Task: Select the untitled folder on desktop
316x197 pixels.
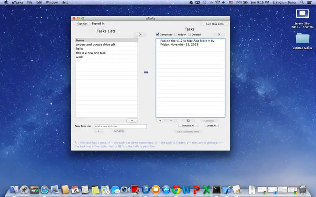Action: [x=302, y=41]
